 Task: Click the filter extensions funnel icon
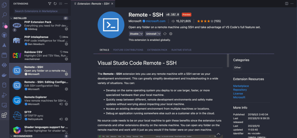(50, 4)
